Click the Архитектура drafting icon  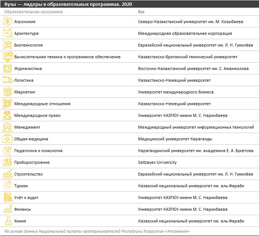click(x=7, y=33)
